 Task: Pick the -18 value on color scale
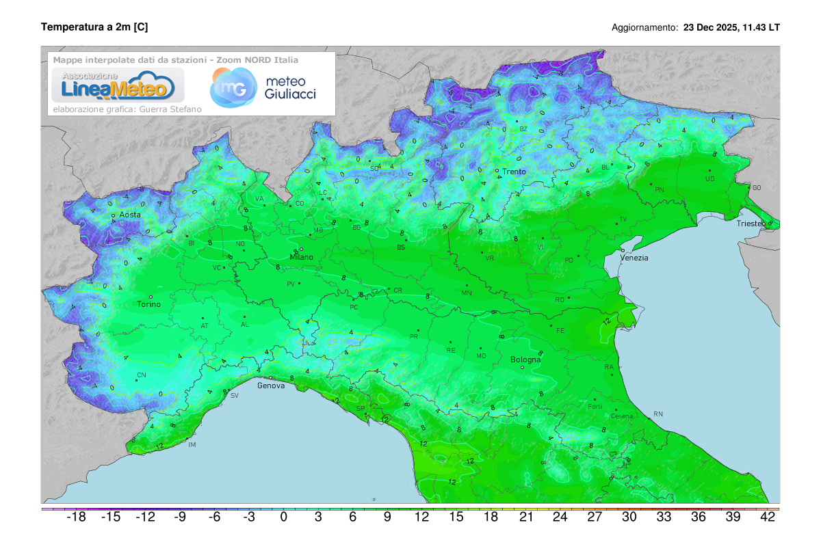pos(75,517)
